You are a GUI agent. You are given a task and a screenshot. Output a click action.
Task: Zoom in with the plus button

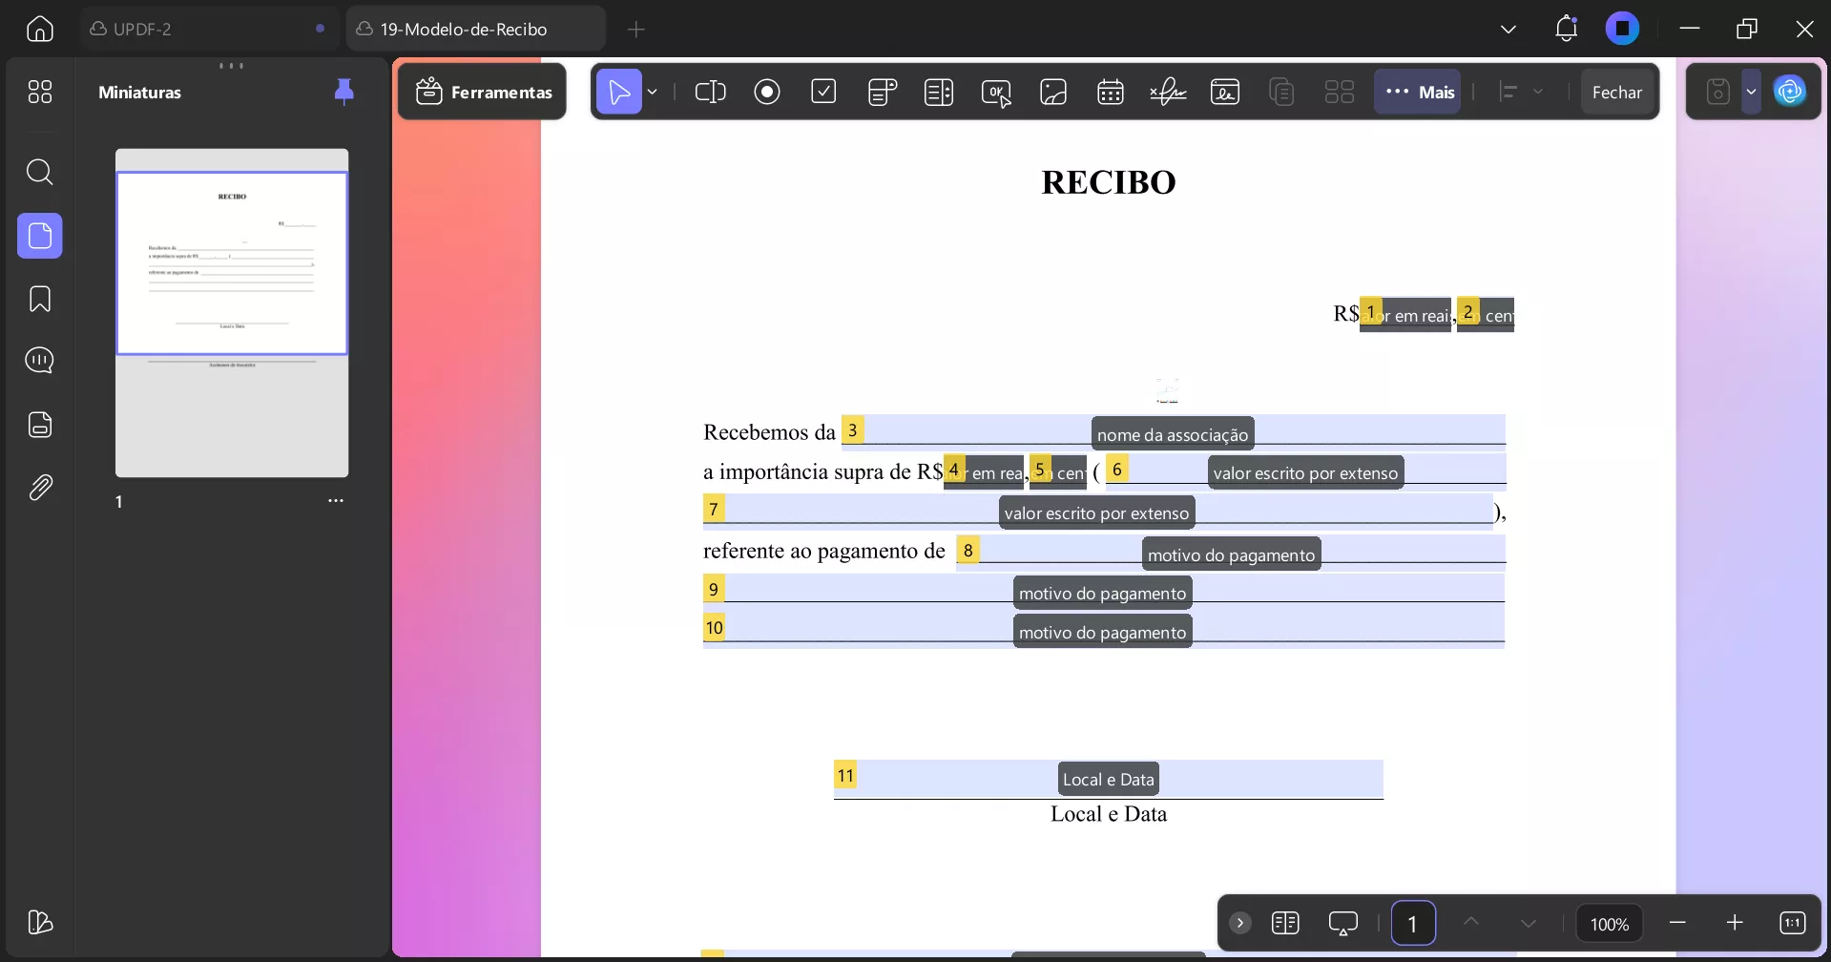(x=1735, y=923)
